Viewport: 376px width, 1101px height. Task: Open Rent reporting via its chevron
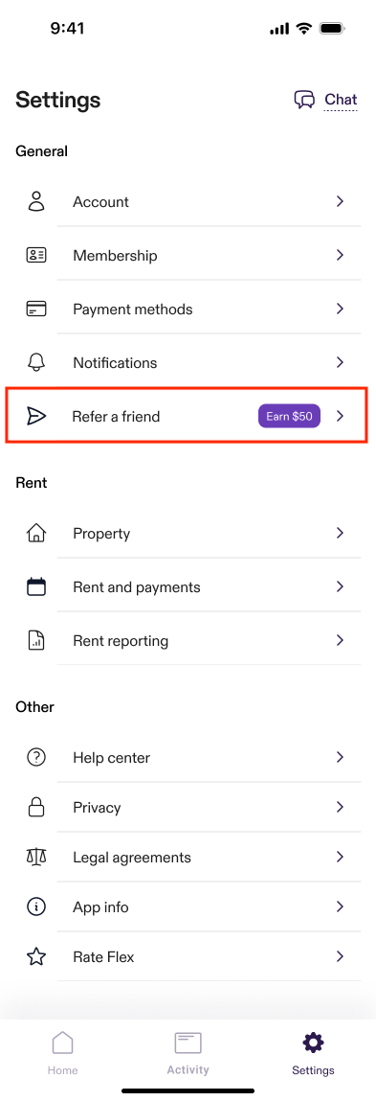pos(341,640)
